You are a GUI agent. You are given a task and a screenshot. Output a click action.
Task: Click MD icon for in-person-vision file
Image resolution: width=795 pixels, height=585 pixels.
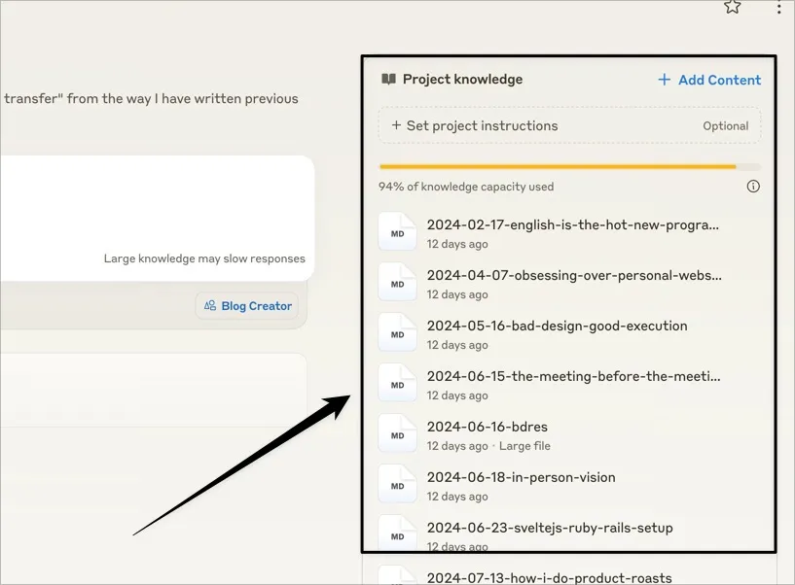(x=397, y=486)
